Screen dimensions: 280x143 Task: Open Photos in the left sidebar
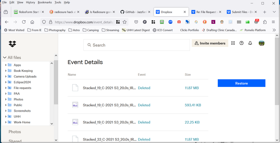click(15, 132)
